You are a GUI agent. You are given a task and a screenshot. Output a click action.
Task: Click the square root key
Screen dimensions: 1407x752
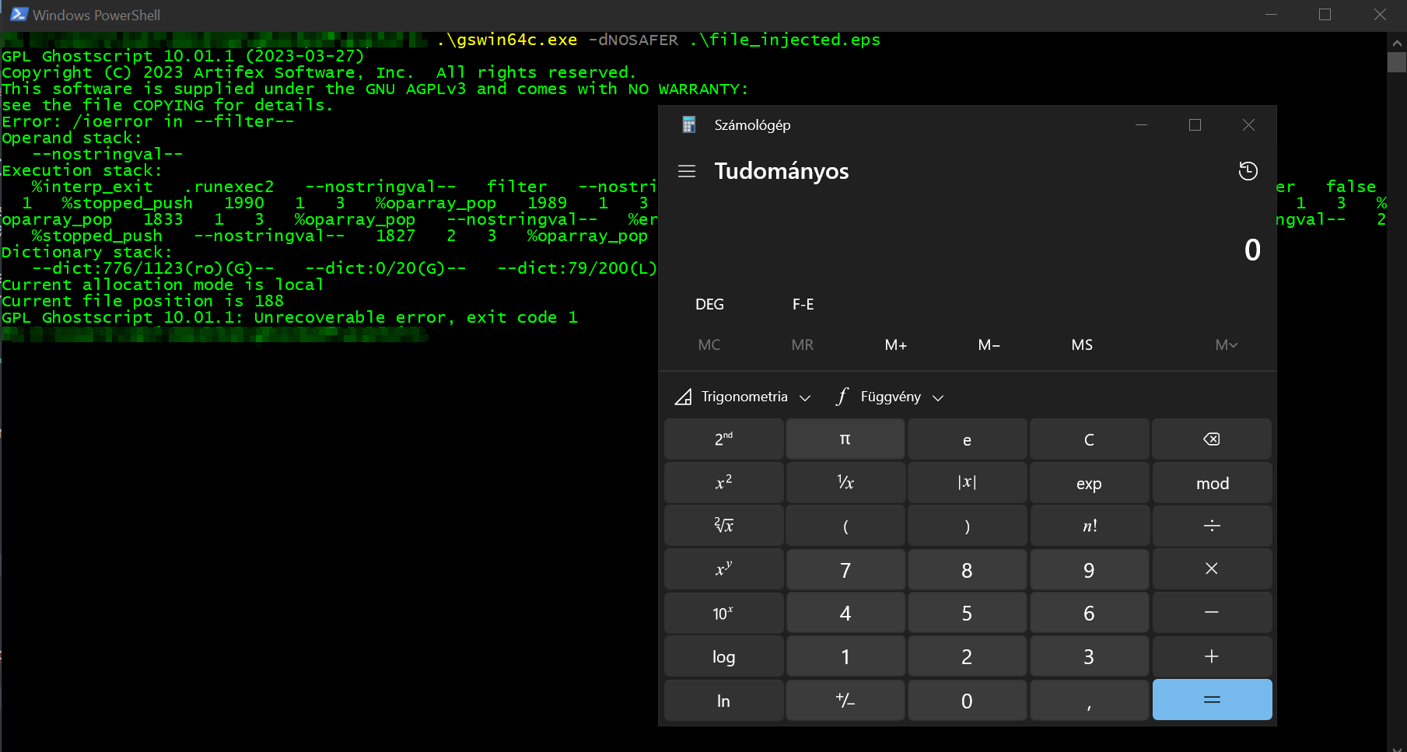[724, 526]
